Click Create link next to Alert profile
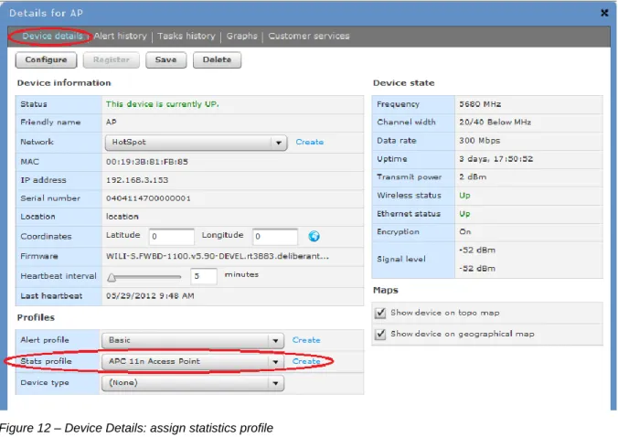Viewport: 618px width, 437px height. point(306,340)
